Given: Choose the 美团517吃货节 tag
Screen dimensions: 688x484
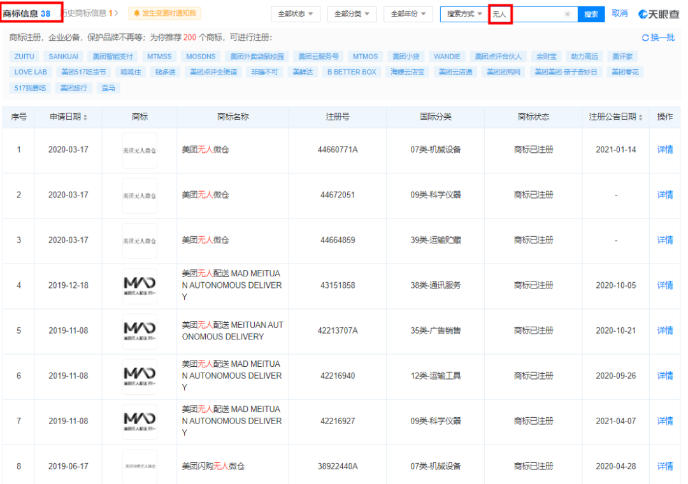Looking at the screenshot, I should point(84,73).
